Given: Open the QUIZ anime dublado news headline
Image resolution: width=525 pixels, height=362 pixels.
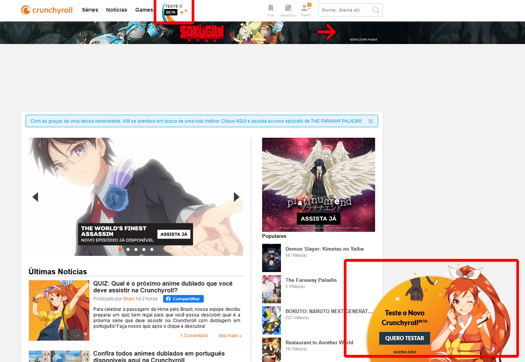Looking at the screenshot, I should click(163, 287).
